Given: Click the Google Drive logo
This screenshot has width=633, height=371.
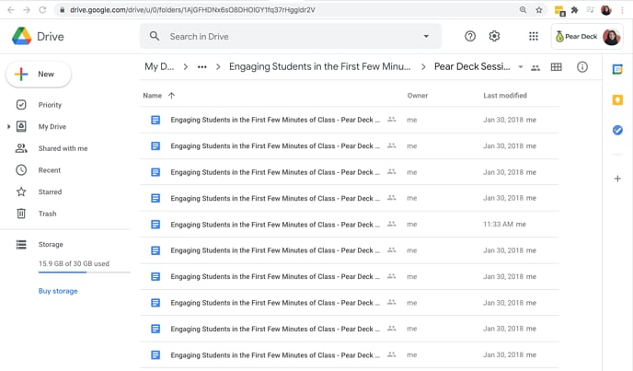Looking at the screenshot, I should (22, 37).
